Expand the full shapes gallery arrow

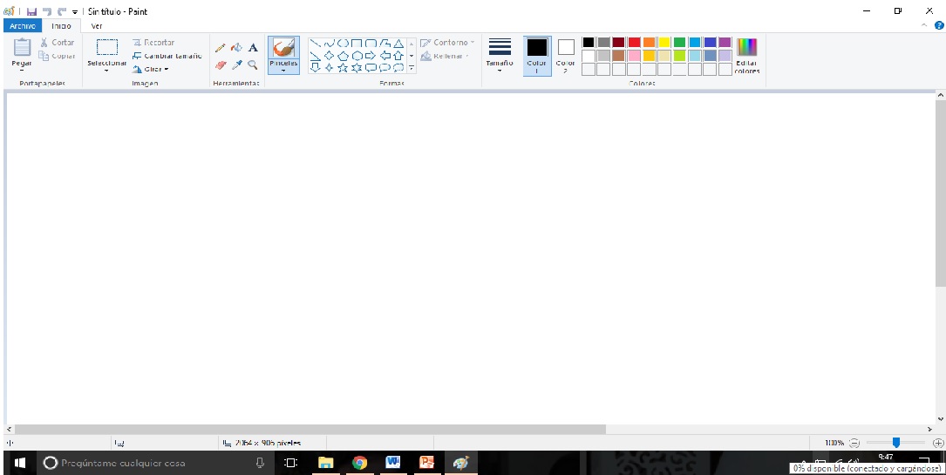click(x=412, y=68)
